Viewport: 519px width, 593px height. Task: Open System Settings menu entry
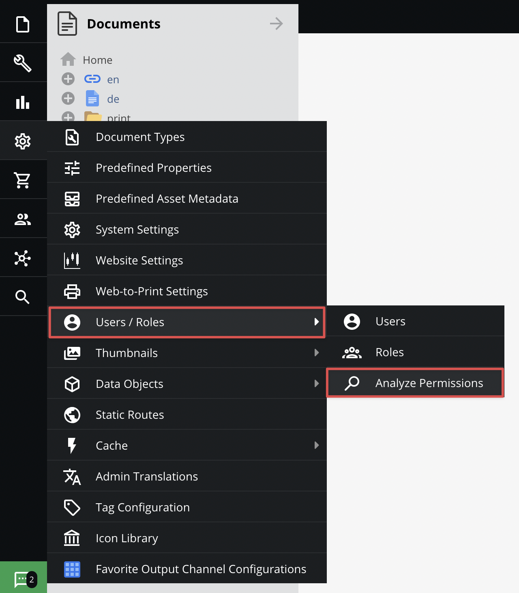pos(137,229)
